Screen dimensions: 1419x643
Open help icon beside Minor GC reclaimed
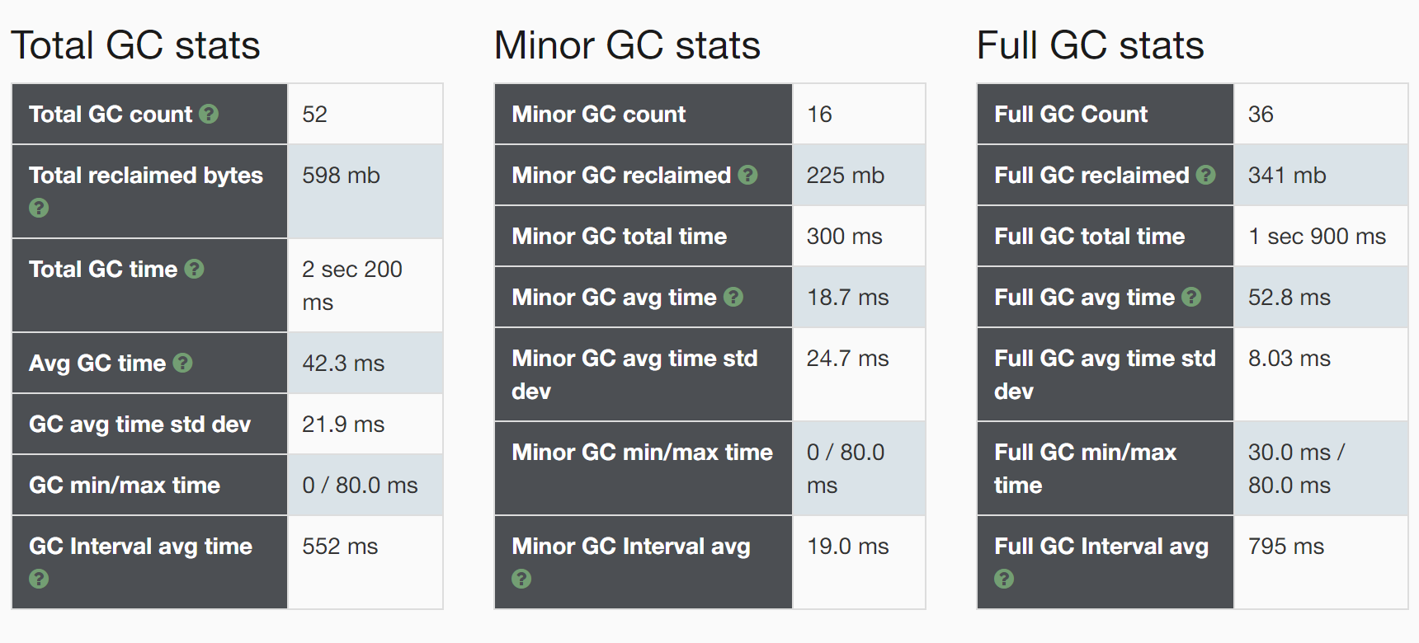pyautogui.click(x=747, y=175)
